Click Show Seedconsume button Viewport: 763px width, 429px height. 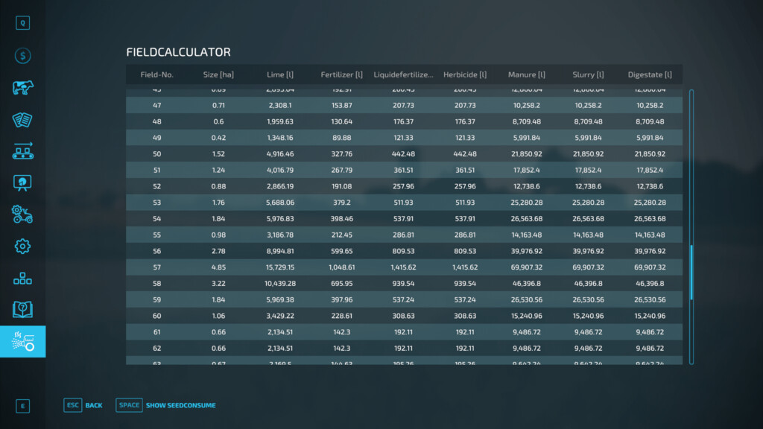point(166,405)
